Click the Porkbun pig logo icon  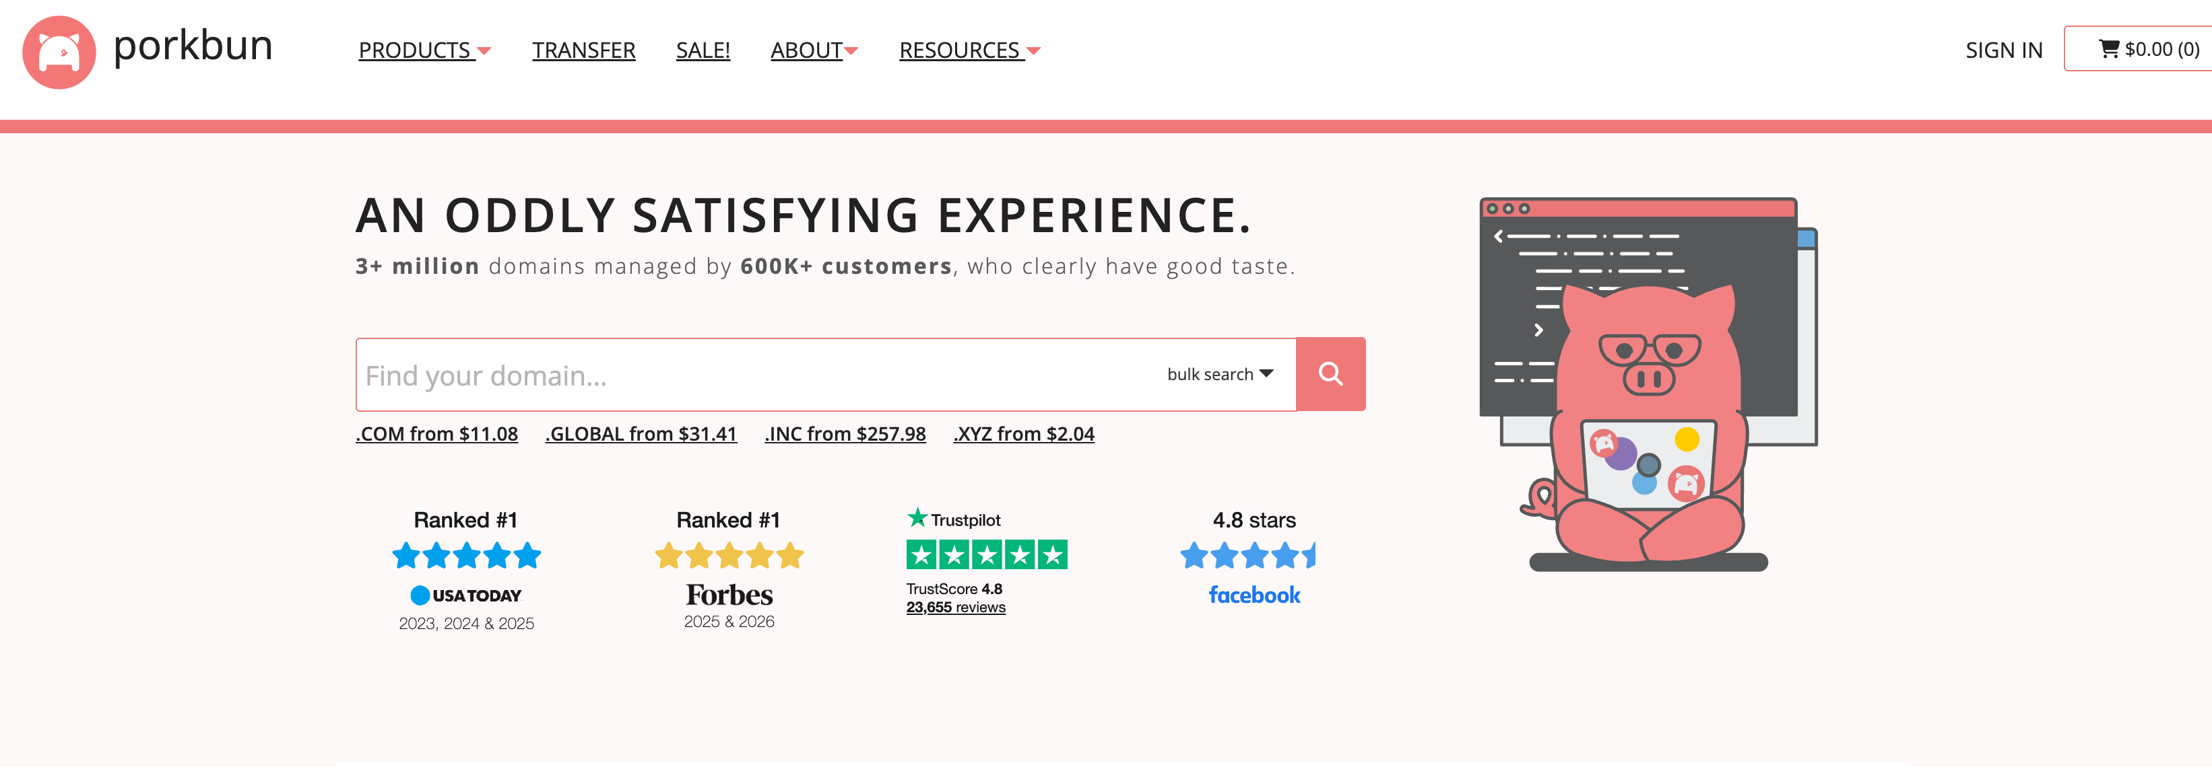(x=59, y=52)
